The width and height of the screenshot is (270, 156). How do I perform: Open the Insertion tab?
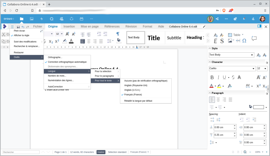pos(69,27)
